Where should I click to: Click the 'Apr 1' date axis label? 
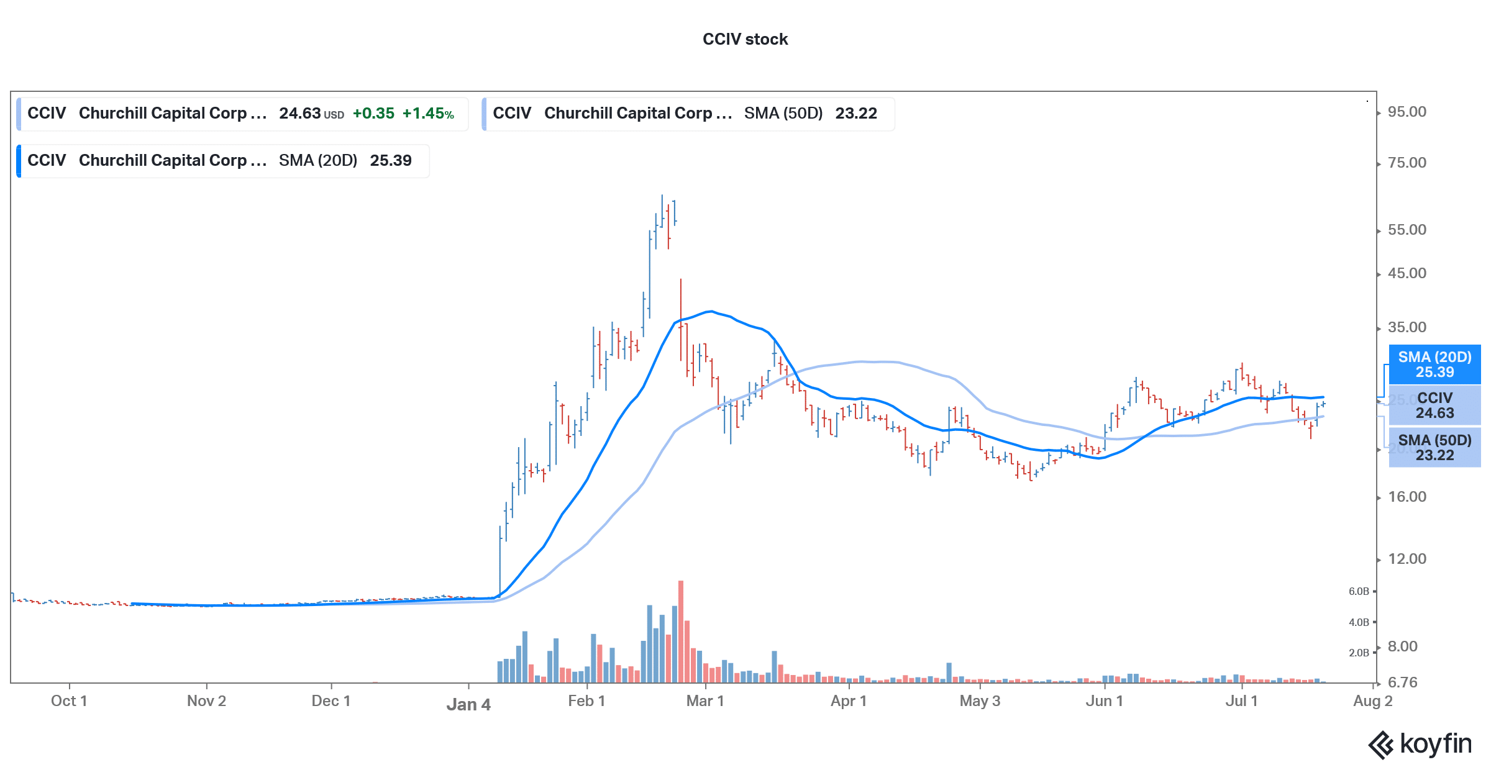tap(849, 701)
